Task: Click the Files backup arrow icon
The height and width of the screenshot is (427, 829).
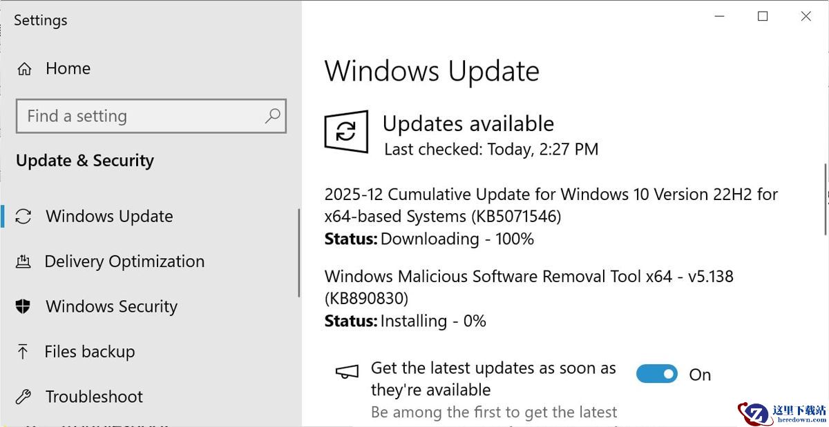Action: (x=23, y=352)
